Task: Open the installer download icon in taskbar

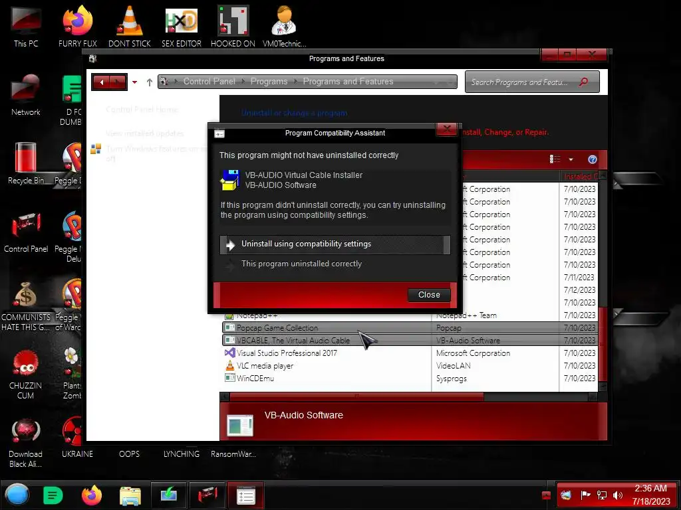Action: (x=168, y=495)
